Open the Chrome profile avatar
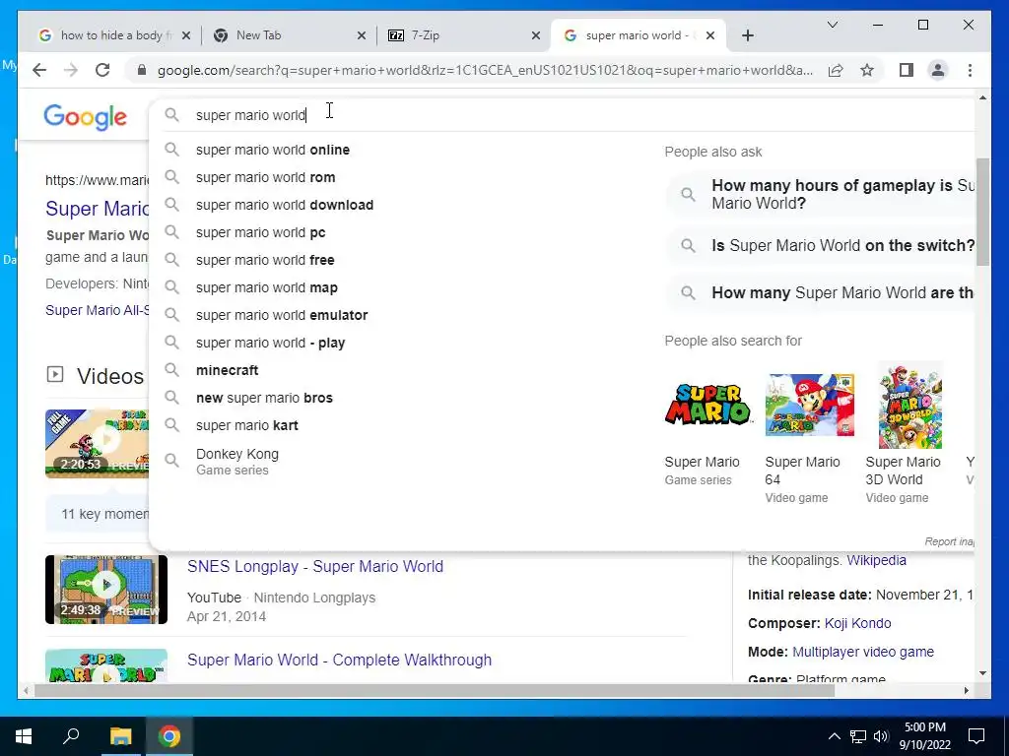The image size is (1009, 756). coord(938,70)
